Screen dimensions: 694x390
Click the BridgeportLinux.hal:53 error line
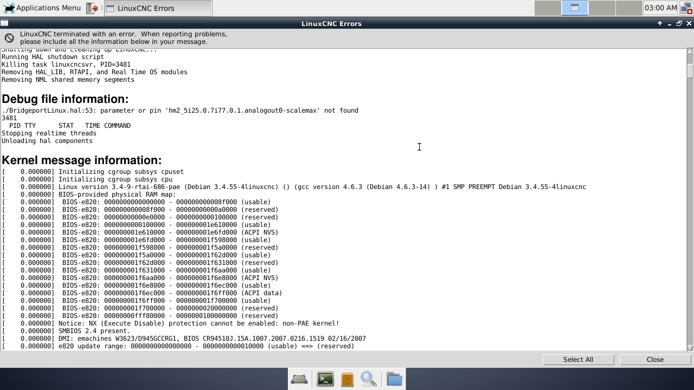pos(180,110)
